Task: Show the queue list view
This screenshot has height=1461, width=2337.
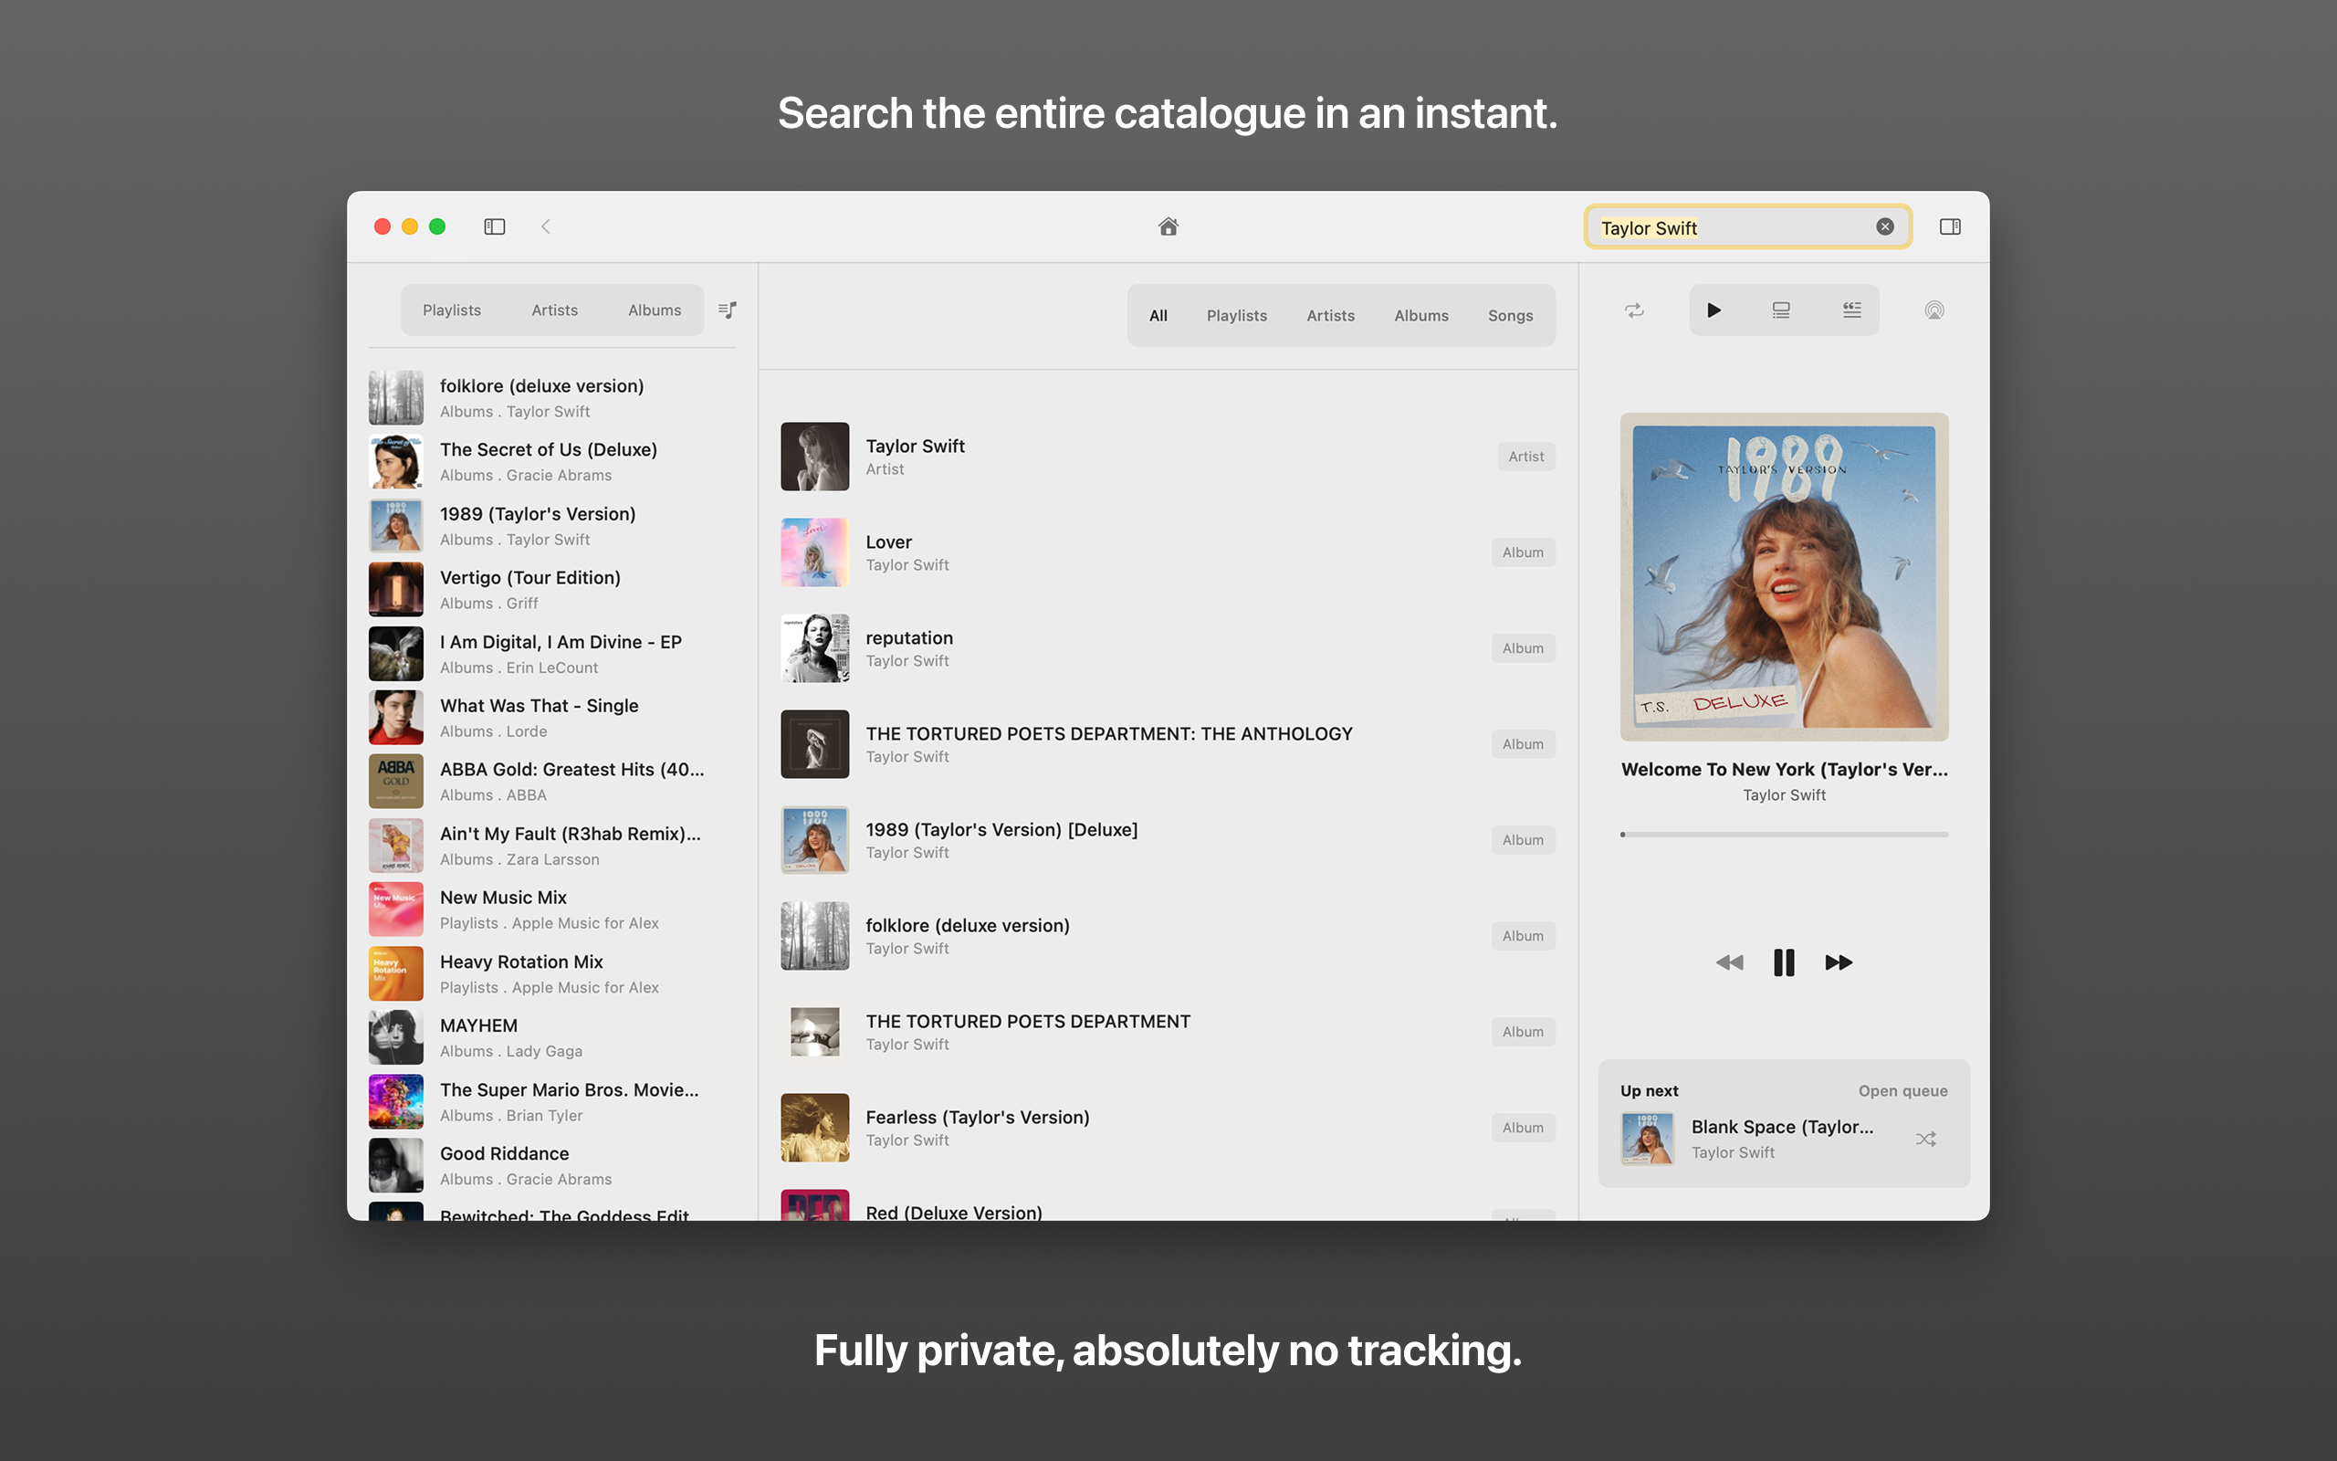Action: [x=1781, y=310]
